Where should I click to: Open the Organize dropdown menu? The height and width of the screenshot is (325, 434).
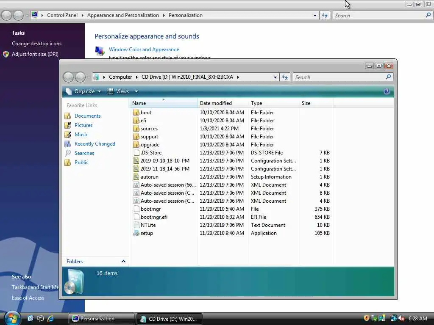[x=83, y=91]
